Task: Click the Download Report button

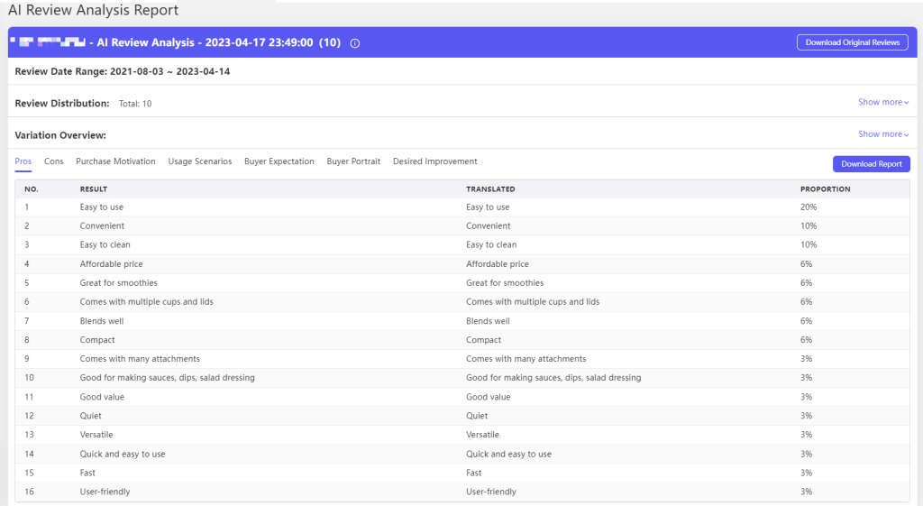Action: point(872,164)
